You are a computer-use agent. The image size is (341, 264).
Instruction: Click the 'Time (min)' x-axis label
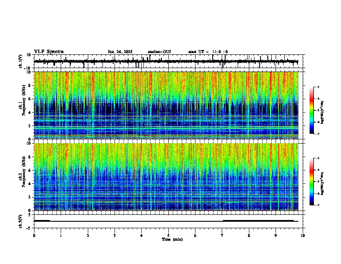coord(172,239)
